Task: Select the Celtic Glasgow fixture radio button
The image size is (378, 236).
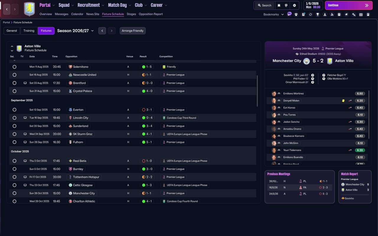Action: [x=14, y=185]
